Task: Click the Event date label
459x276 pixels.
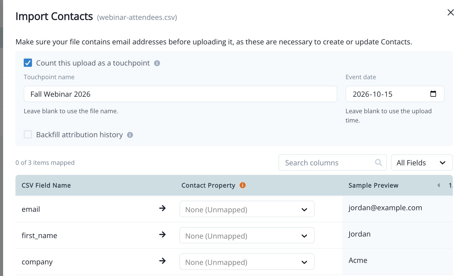Action: tap(361, 77)
